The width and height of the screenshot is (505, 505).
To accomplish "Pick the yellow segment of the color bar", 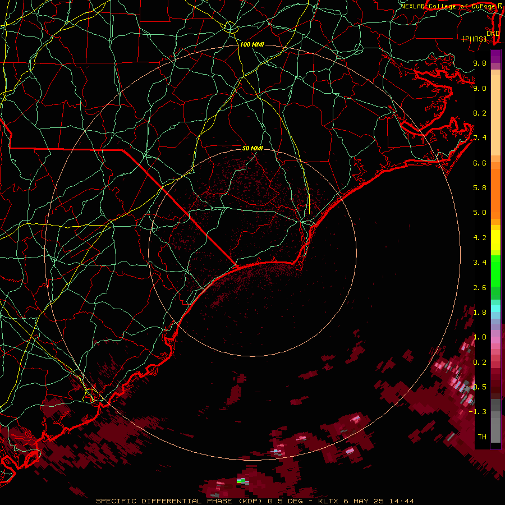I will coord(495,240).
